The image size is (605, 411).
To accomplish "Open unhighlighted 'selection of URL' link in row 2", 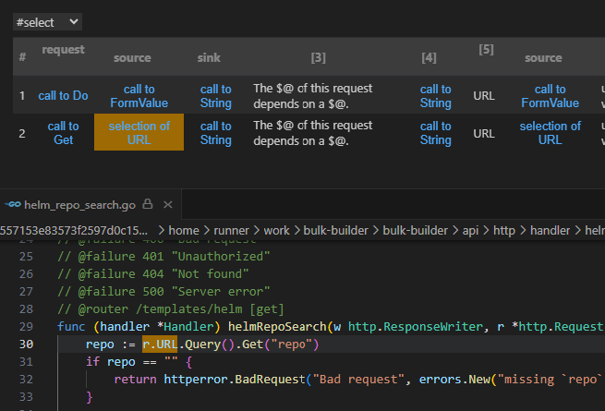I will pos(550,133).
